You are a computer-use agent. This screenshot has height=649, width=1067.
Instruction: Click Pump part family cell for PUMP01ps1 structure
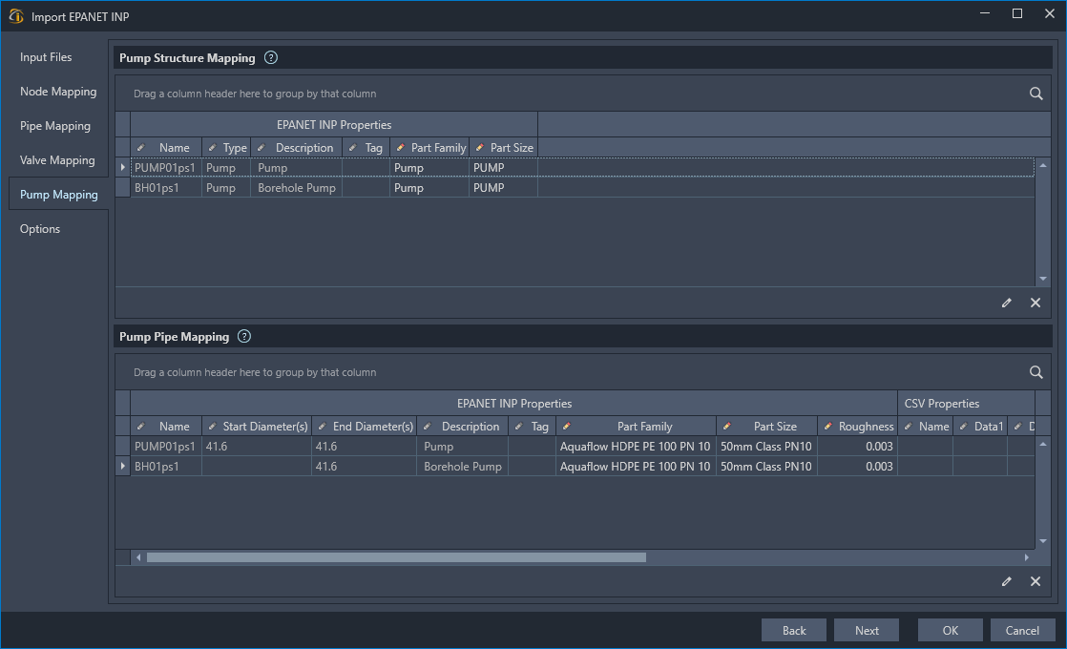(x=429, y=167)
